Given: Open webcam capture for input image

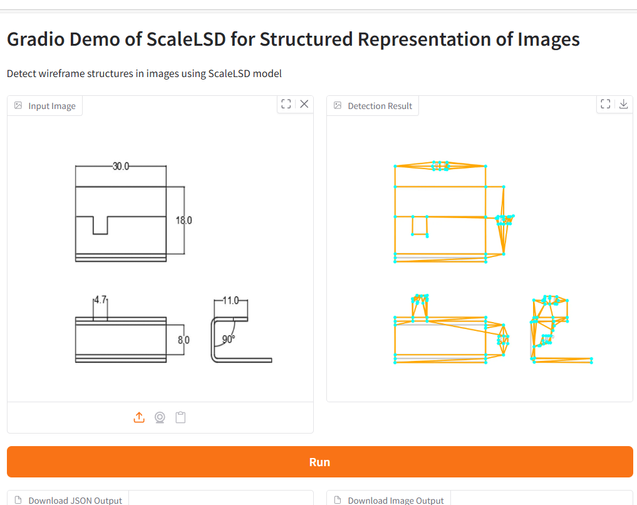Looking at the screenshot, I should point(160,417).
